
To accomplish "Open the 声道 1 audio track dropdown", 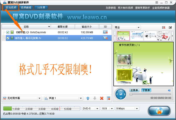I will click(63, 98).
